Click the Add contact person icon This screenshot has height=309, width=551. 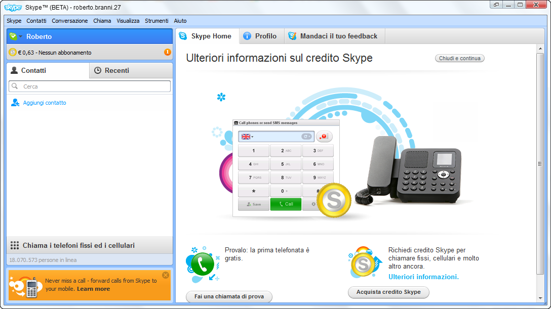pos(15,103)
